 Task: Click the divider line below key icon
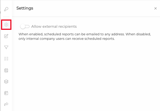6,17
